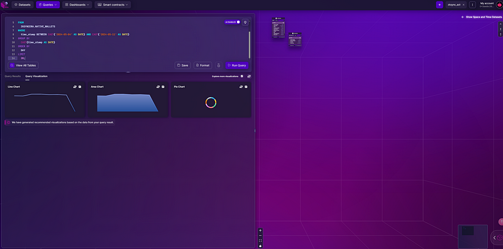Click the generated visualizations info message

tap(60, 122)
